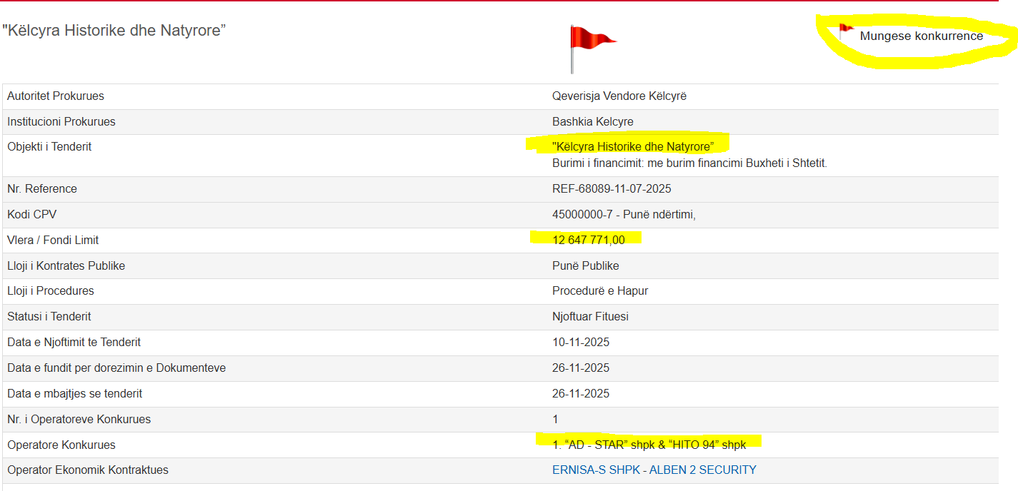Click "Qeverisja Vendore Këlcyrë" authority value
The height and width of the screenshot is (491, 1018).
click(619, 96)
